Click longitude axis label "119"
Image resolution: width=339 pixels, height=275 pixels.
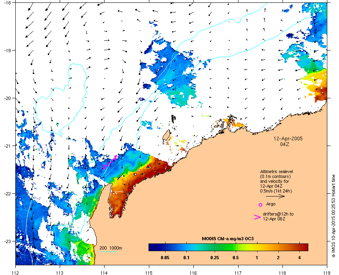327,273
